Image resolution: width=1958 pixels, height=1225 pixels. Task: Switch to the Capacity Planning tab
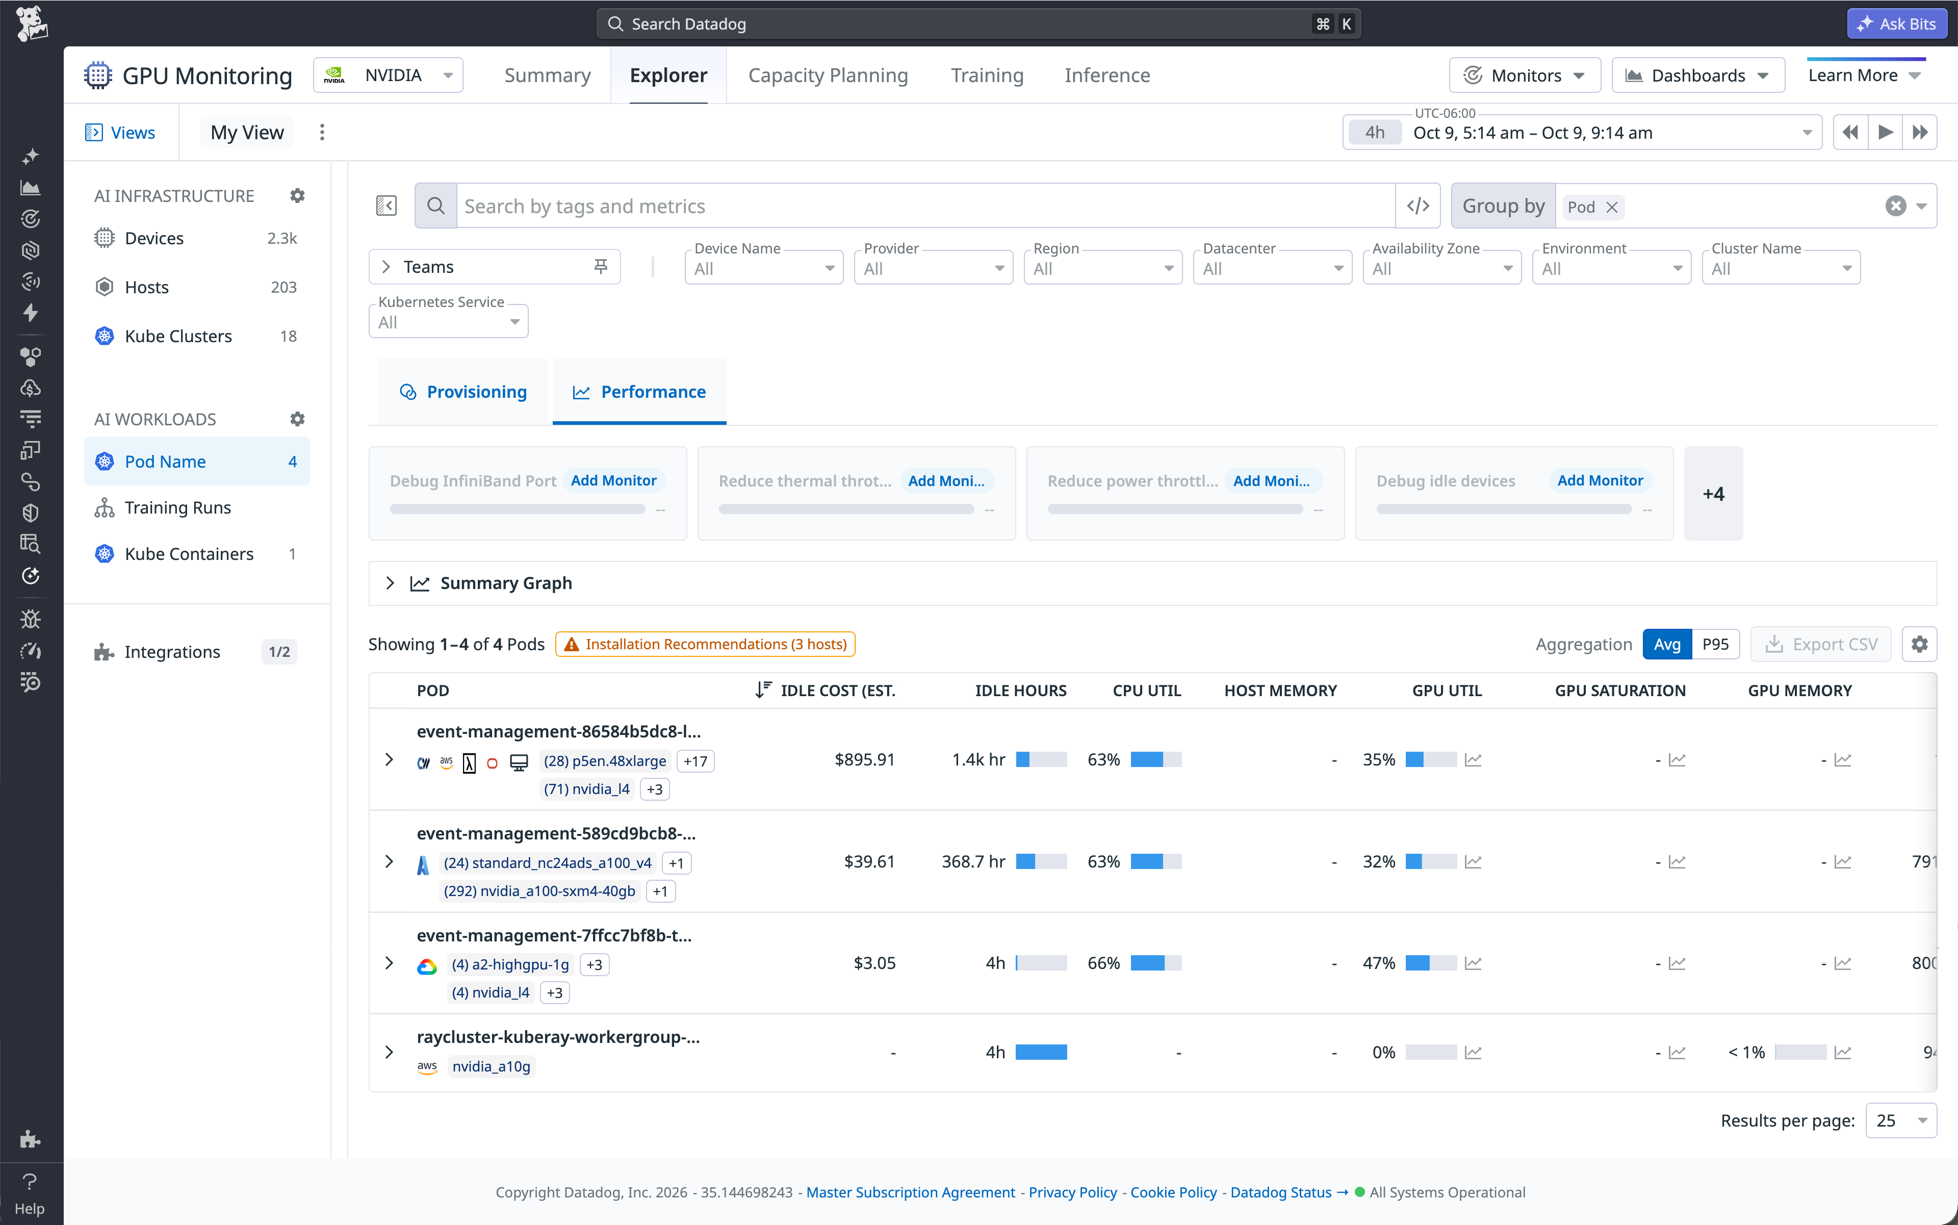[828, 75]
